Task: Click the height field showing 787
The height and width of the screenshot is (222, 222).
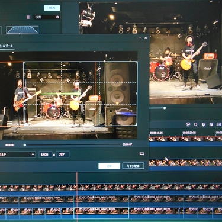Action: [x=63, y=155]
